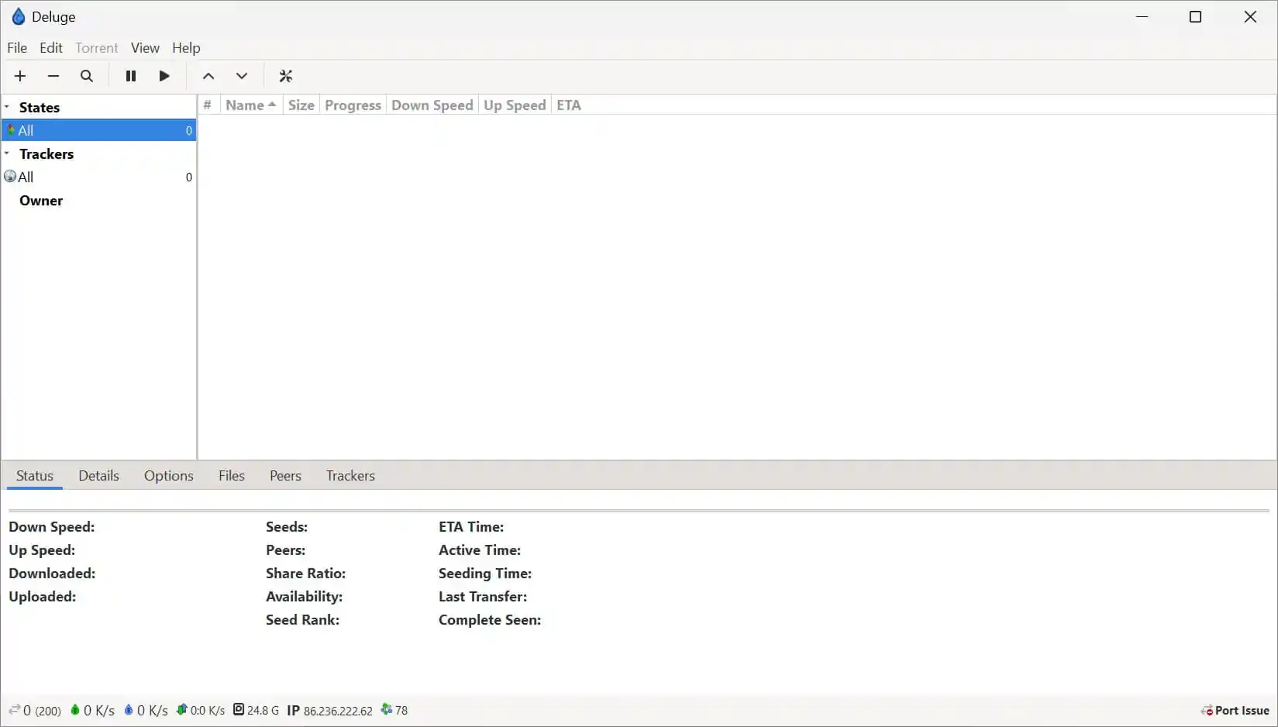Image resolution: width=1278 pixels, height=727 pixels.
Task: Open the File menu
Action: 17,47
